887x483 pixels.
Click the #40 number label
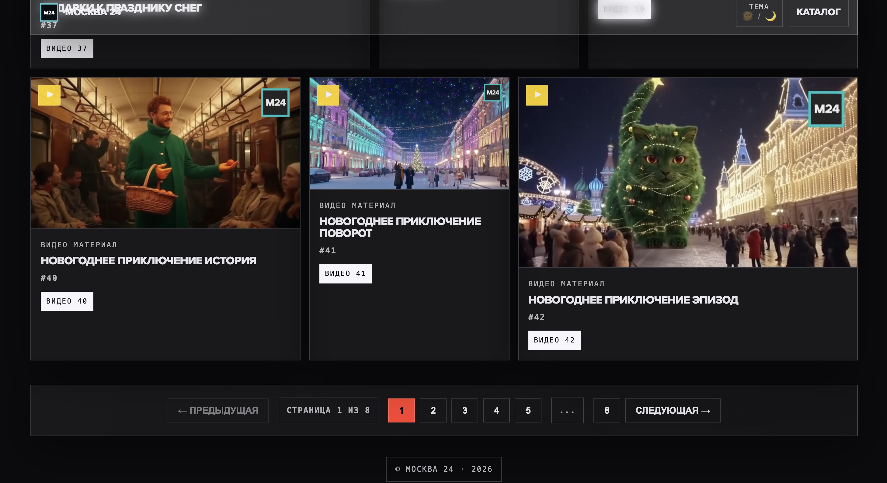[x=49, y=278]
